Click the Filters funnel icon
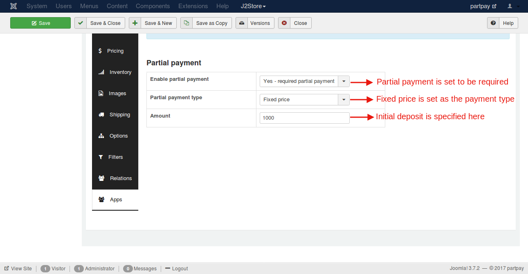Image resolution: width=528 pixels, height=274 pixels. pos(101,157)
